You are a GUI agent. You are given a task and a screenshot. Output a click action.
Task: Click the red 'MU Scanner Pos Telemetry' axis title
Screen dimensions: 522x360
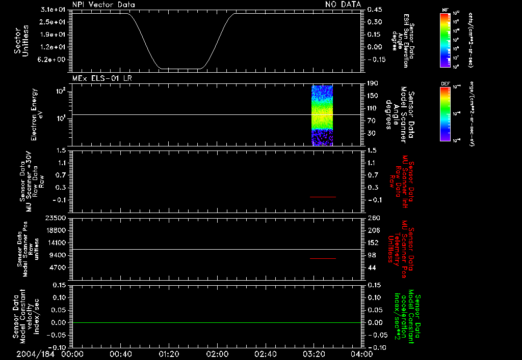[401, 249]
